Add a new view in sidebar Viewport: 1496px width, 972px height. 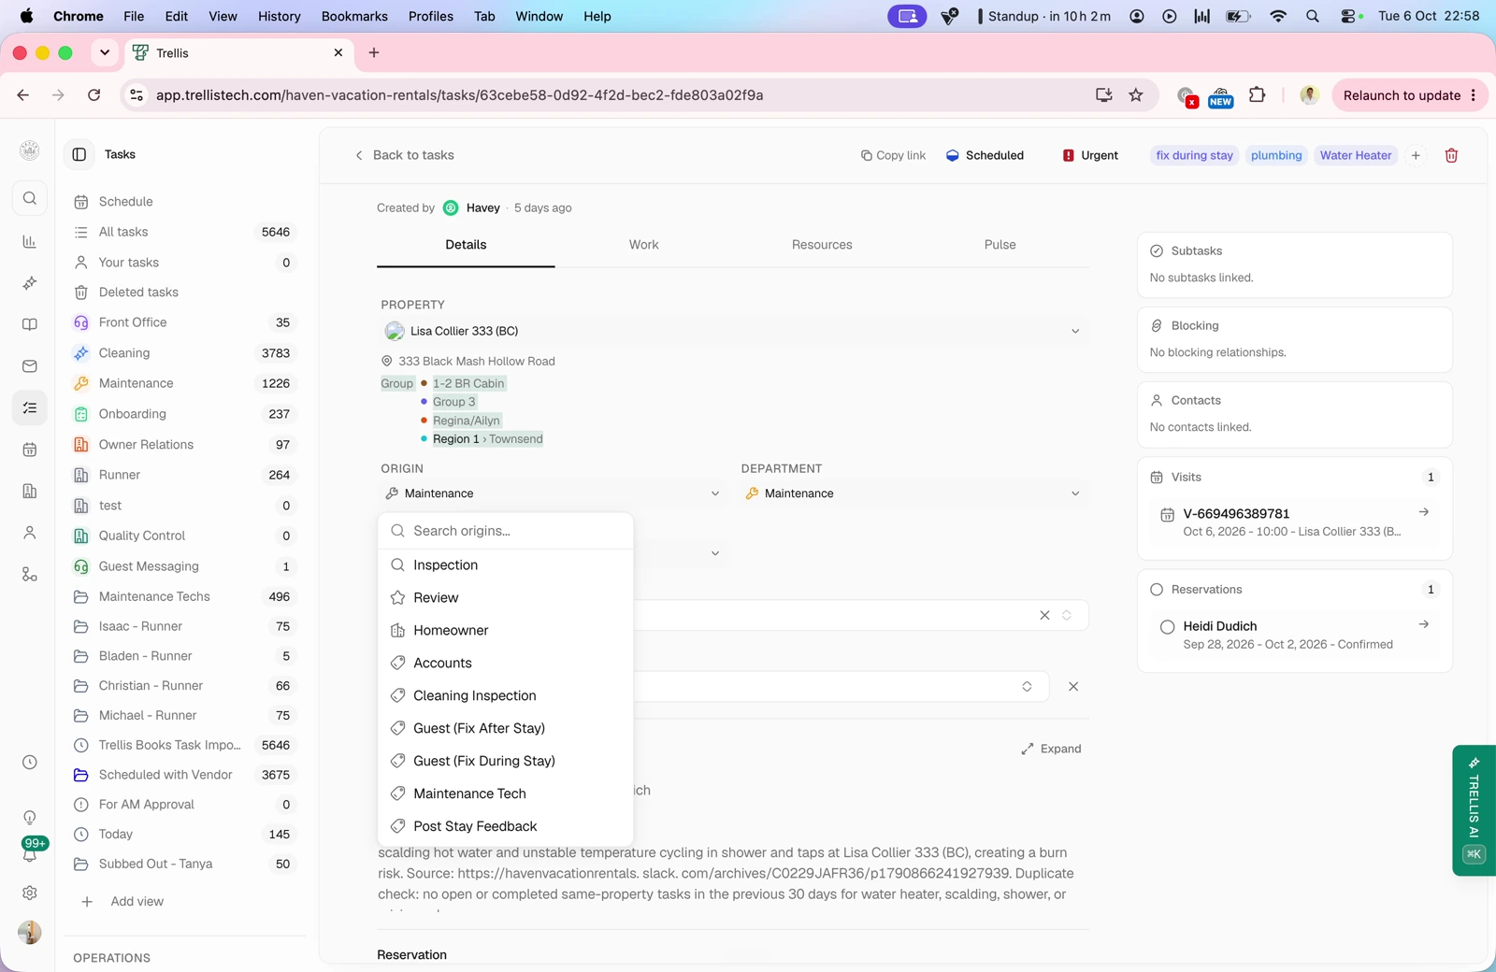[x=123, y=901]
